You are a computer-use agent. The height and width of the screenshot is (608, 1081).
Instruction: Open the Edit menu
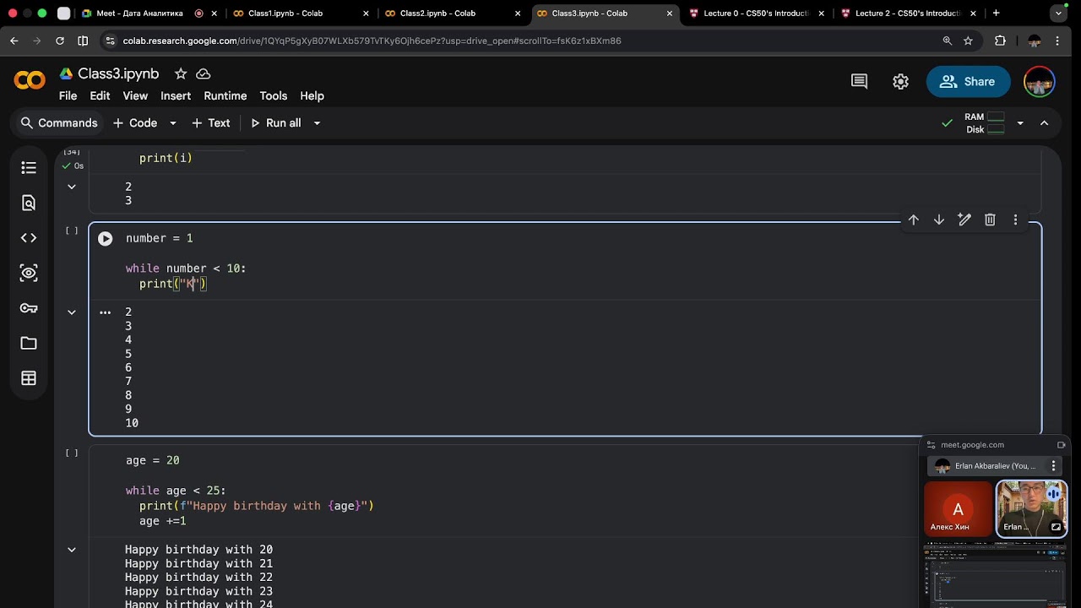tap(100, 96)
